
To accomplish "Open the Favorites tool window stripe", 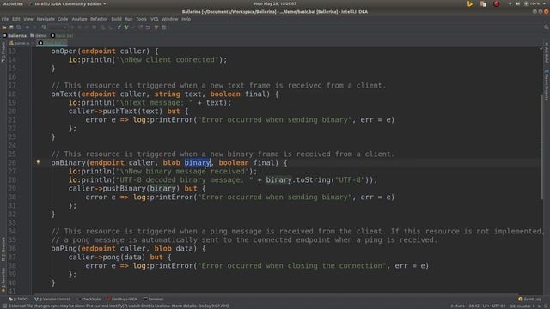I will click(3, 280).
